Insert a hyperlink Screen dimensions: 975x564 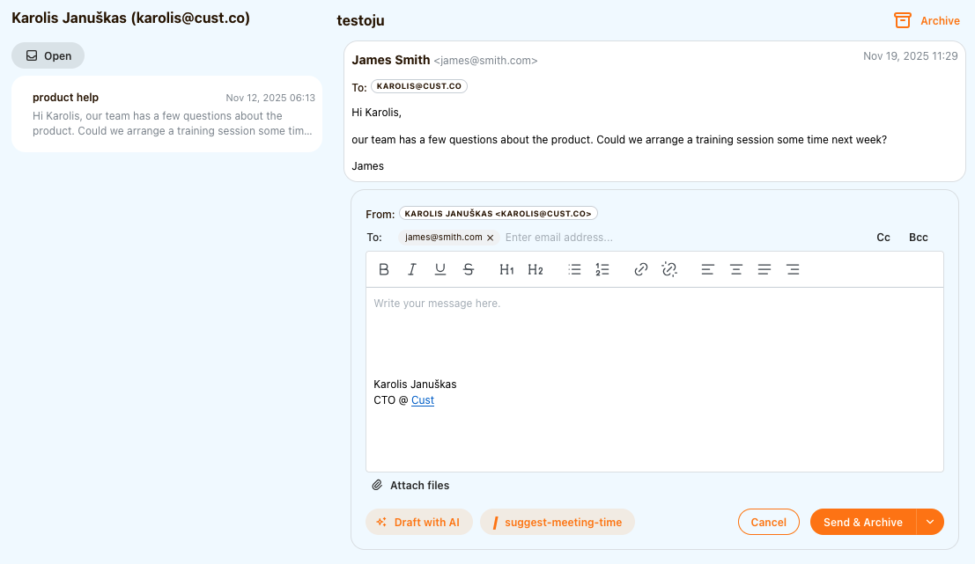(x=641, y=270)
